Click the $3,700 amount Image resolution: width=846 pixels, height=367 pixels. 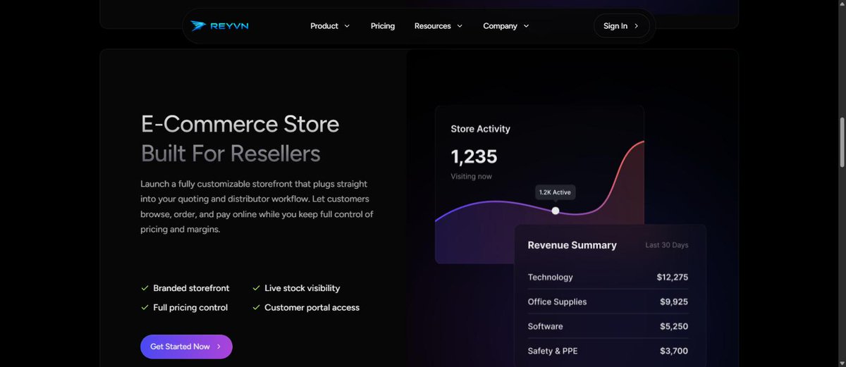pos(674,351)
